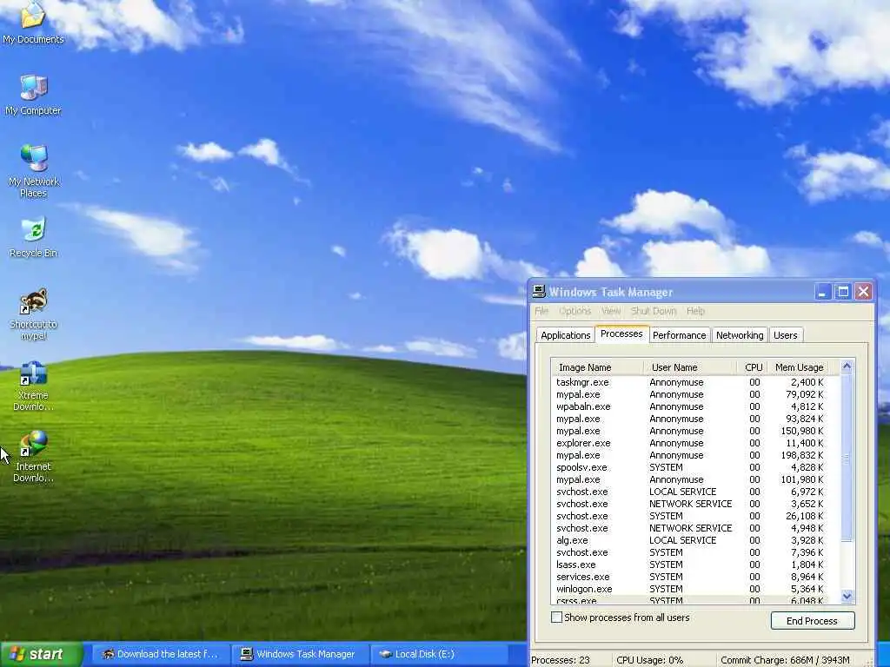The height and width of the screenshot is (667, 890).
Task: Select the My Computer desktop icon
Action: coord(33,94)
